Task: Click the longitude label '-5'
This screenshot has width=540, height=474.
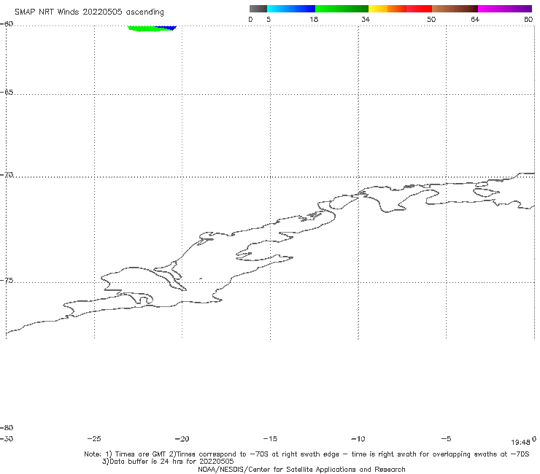Action: (x=446, y=438)
